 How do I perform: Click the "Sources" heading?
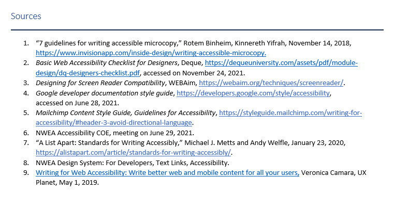point(26,16)
